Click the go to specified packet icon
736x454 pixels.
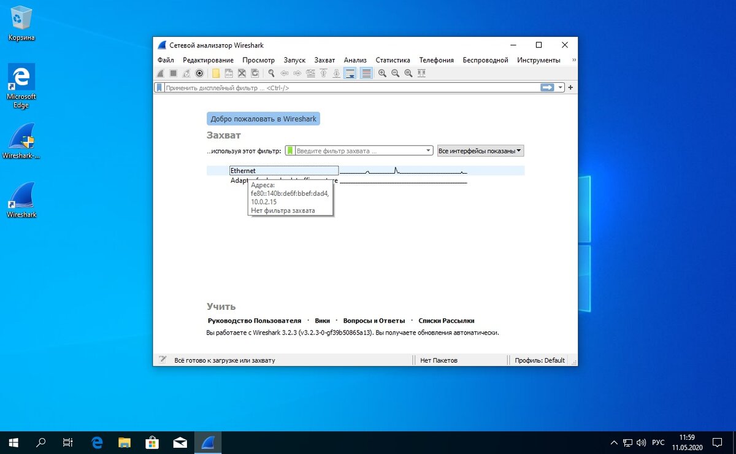(310, 73)
